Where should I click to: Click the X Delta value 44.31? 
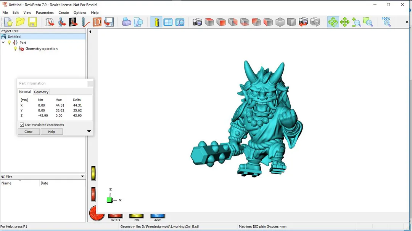coord(77,105)
